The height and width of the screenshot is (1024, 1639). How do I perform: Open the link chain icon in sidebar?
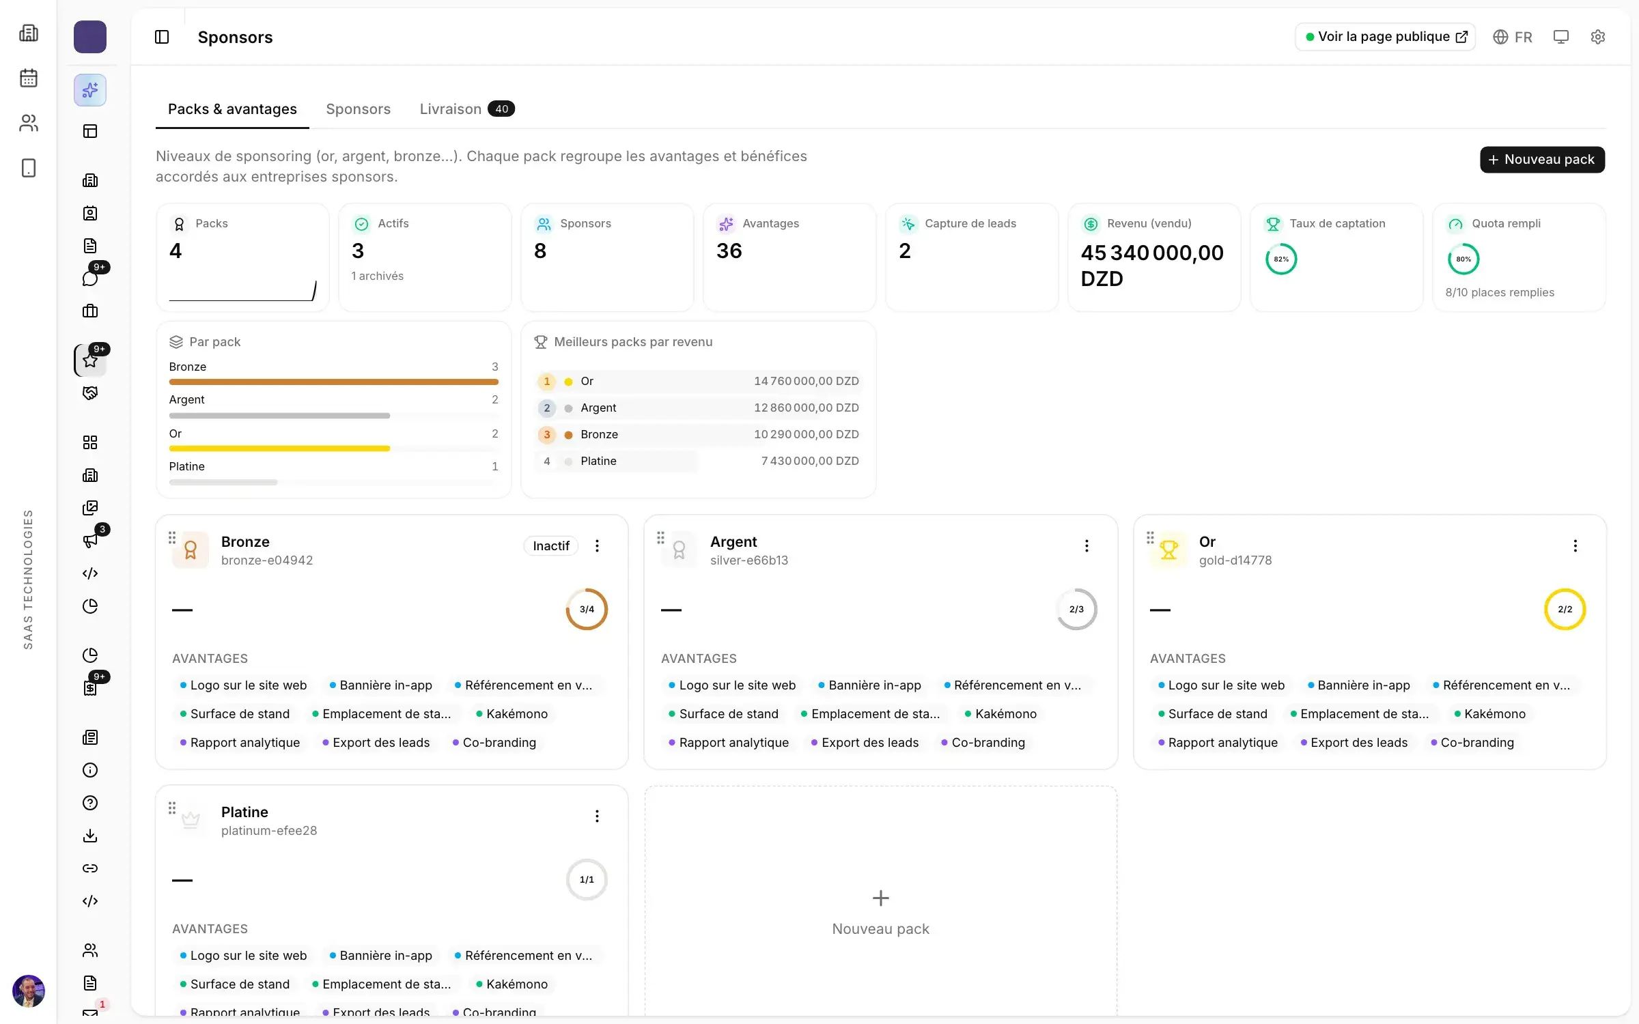tap(90, 868)
